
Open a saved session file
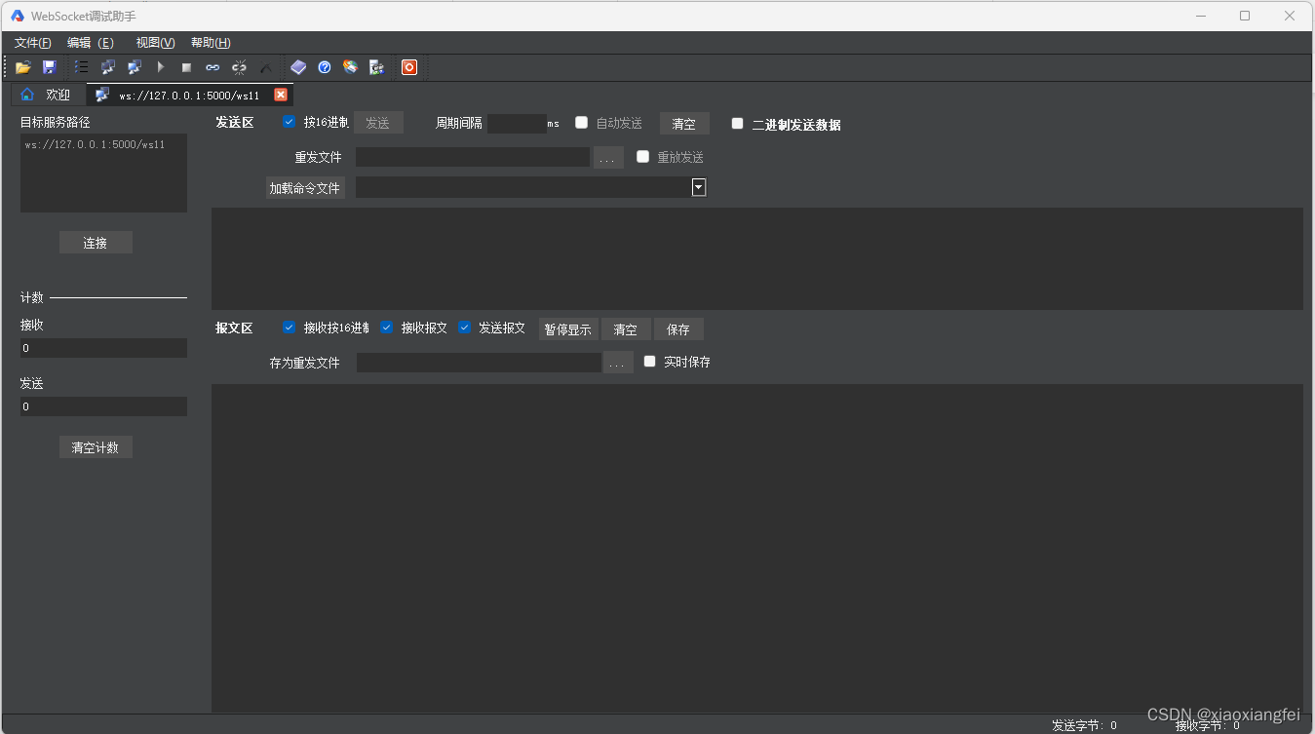click(x=23, y=66)
